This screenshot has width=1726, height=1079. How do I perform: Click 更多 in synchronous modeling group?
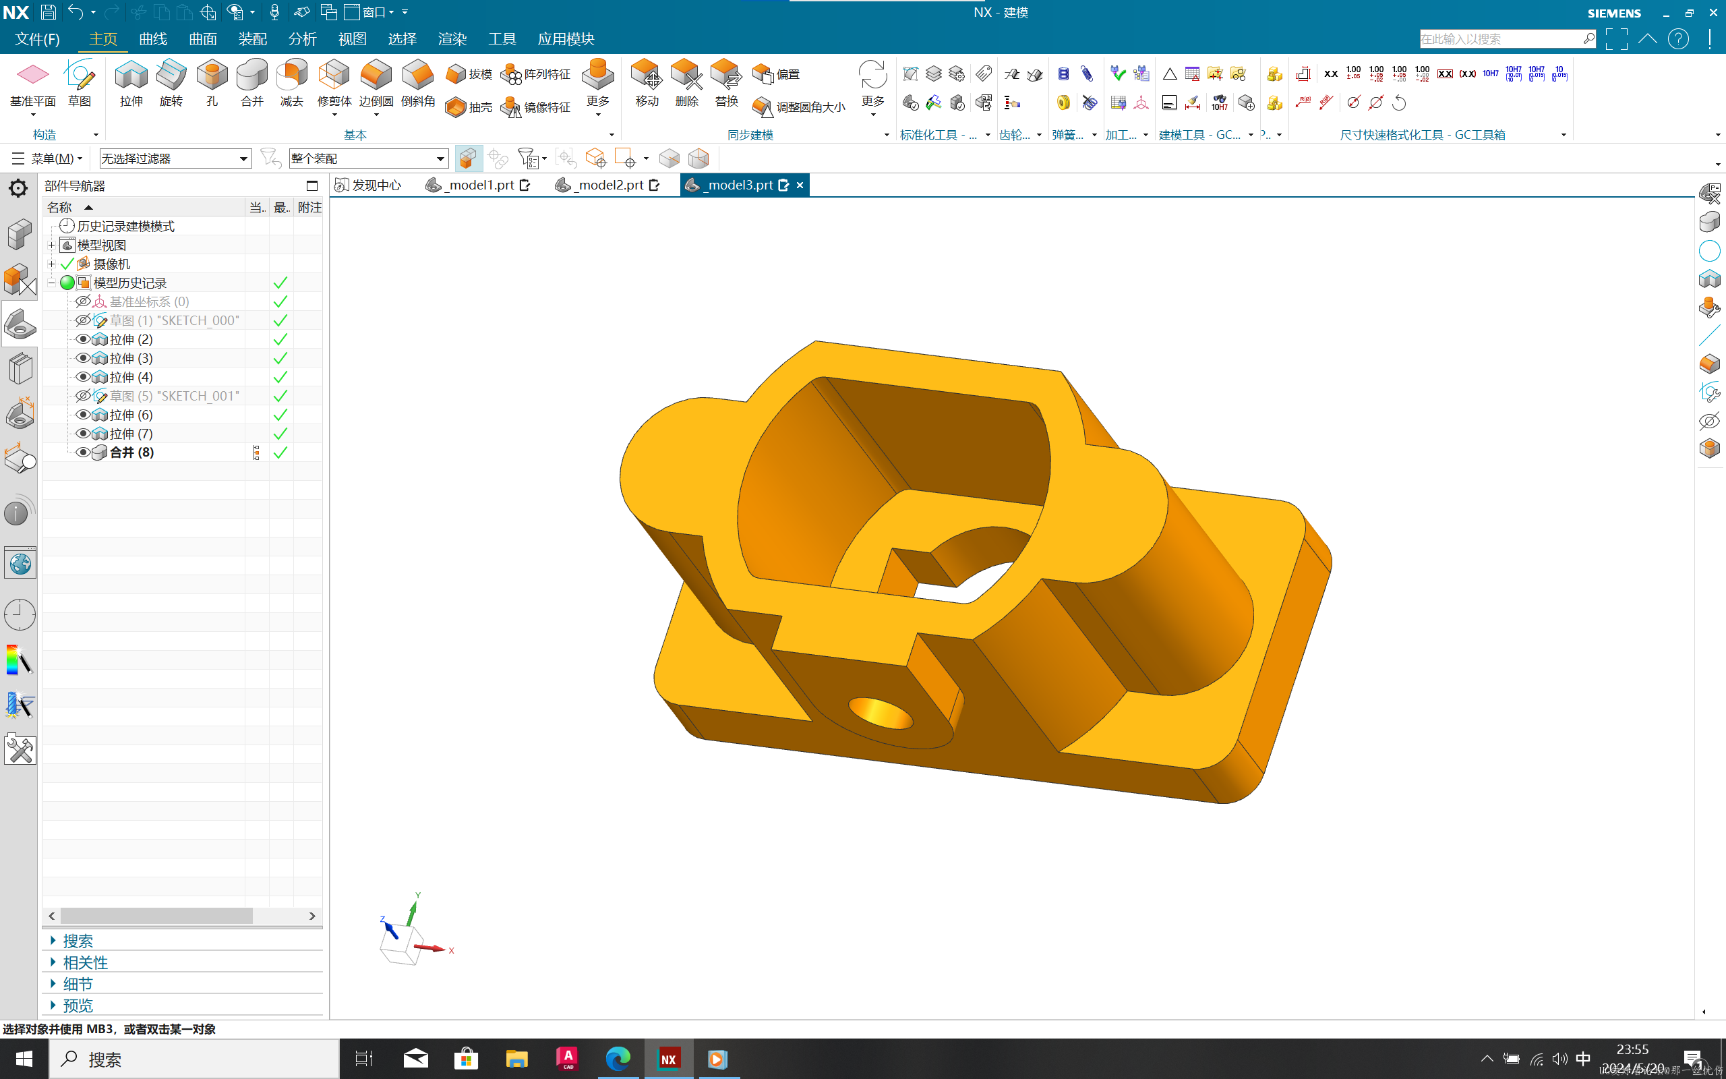tap(873, 87)
